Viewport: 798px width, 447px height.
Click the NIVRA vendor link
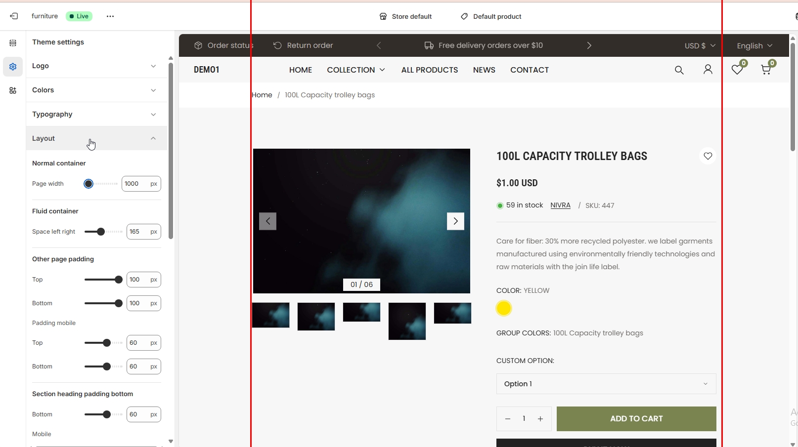[x=560, y=205]
